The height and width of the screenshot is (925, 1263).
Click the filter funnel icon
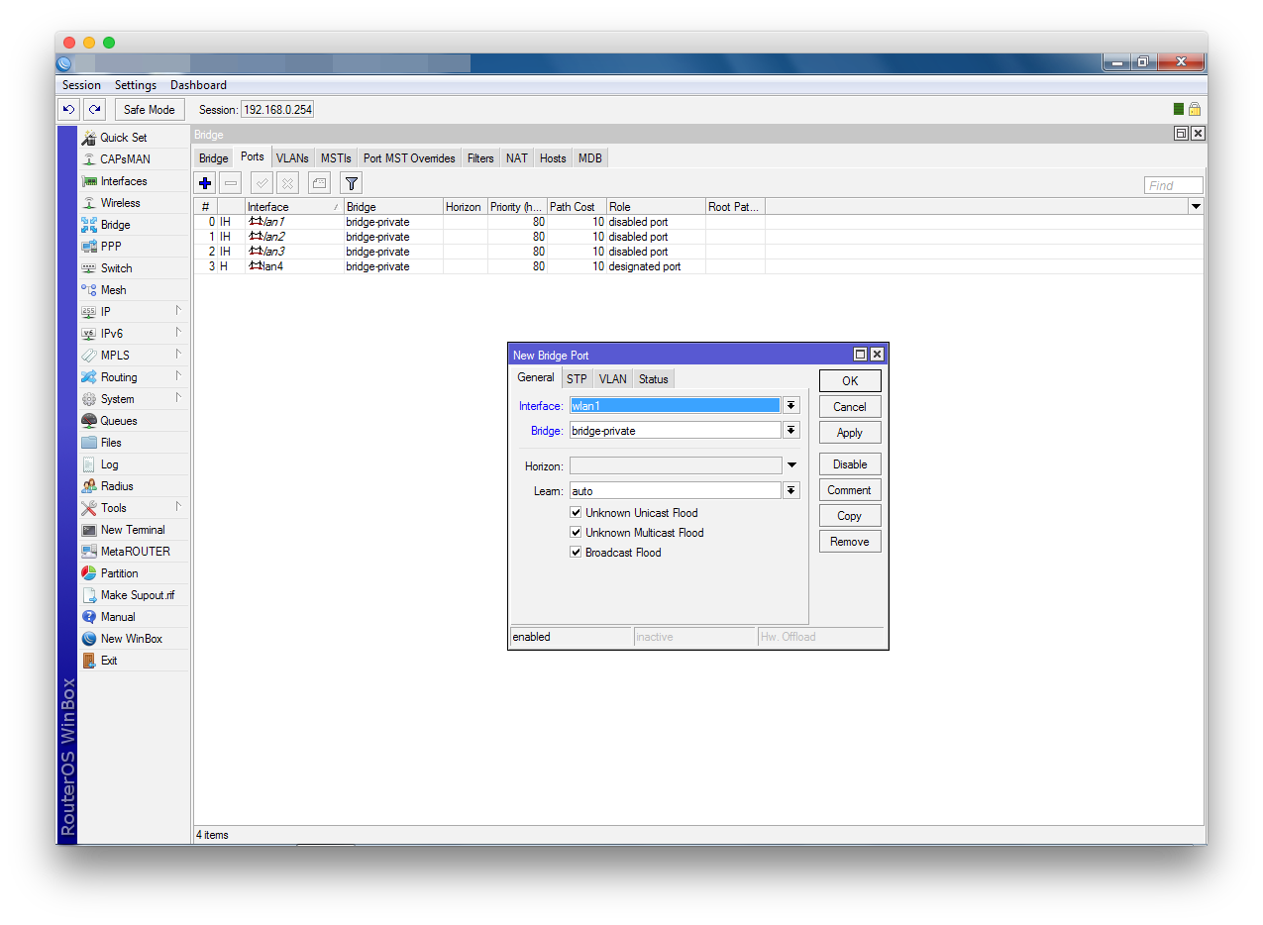(x=351, y=183)
